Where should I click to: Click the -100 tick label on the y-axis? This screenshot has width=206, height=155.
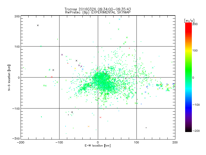click(x=16, y=109)
